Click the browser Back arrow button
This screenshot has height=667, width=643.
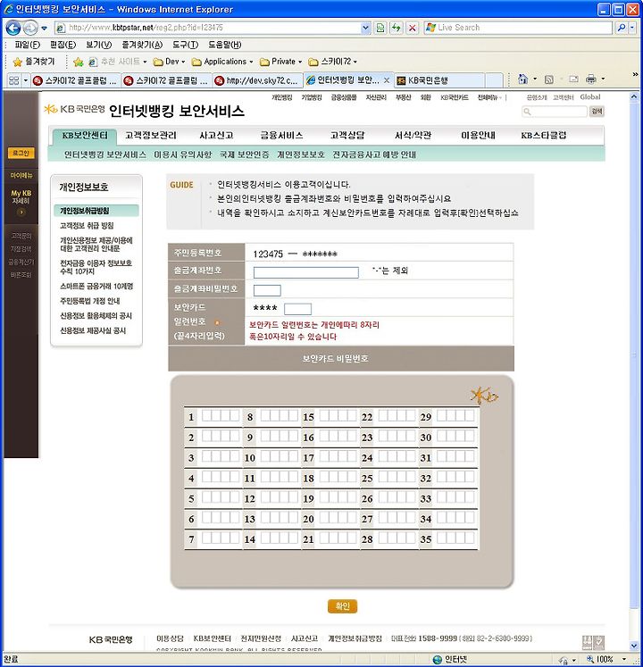13,28
